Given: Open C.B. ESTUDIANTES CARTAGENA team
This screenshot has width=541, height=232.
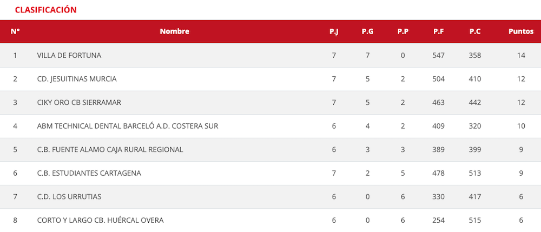Looking at the screenshot, I should coord(89,173).
